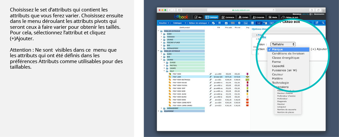Viewport: 339px width, 137px height.
Task: Click the Prix publ. column header
Action: click(x=228, y=28)
